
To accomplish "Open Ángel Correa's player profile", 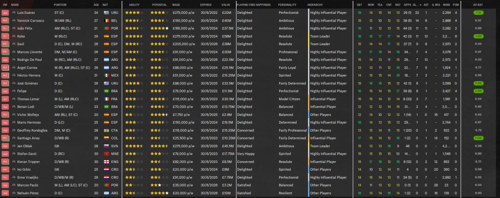I will point(27,67).
